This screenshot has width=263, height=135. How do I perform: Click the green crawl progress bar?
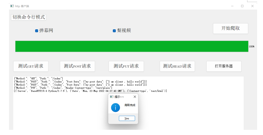coord(132,46)
